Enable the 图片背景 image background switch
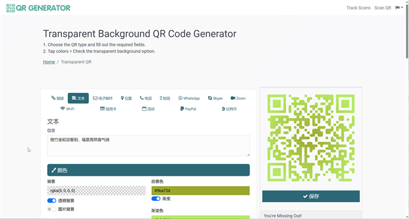 pos(51,209)
